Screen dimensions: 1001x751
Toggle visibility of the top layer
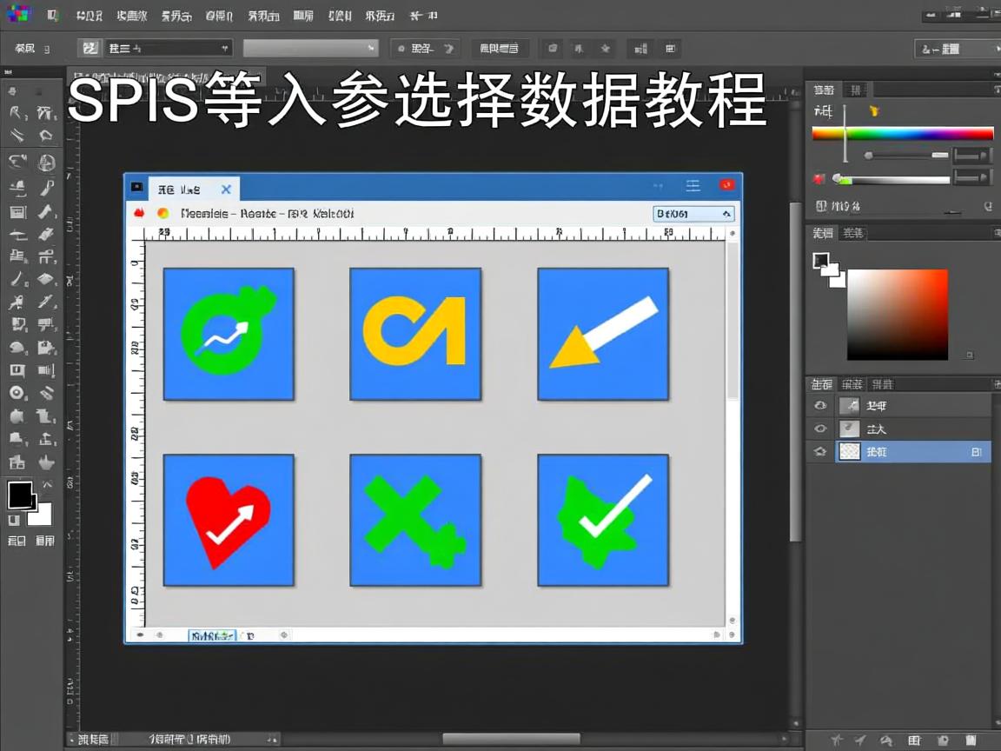click(x=819, y=405)
